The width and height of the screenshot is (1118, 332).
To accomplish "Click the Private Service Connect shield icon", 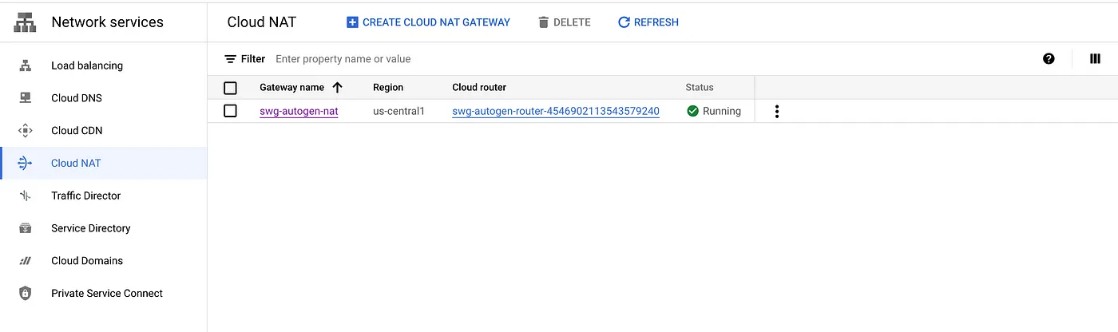I will pos(25,293).
